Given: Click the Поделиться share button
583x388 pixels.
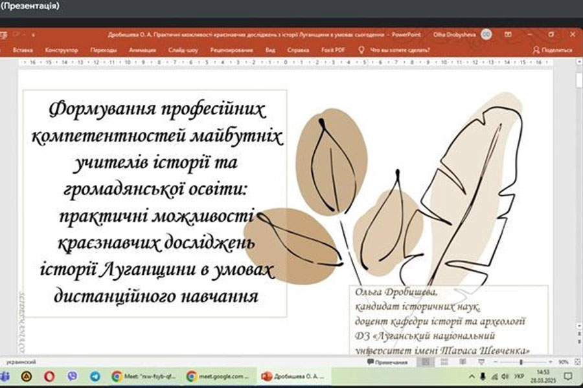Looking at the screenshot, I should (x=552, y=49).
